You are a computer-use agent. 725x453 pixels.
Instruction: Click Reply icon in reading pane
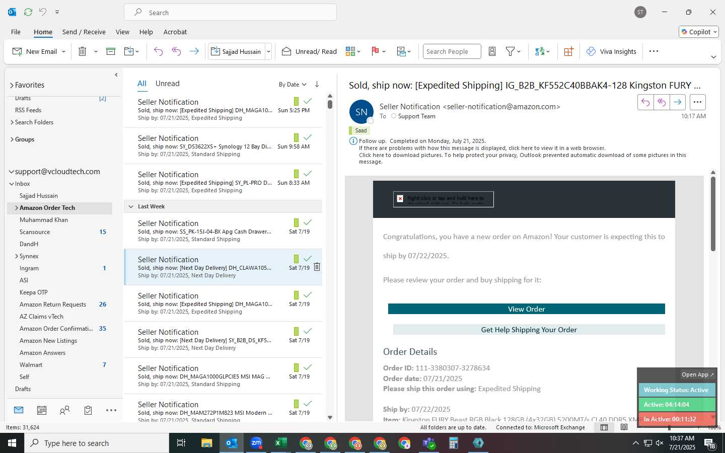coord(645,102)
